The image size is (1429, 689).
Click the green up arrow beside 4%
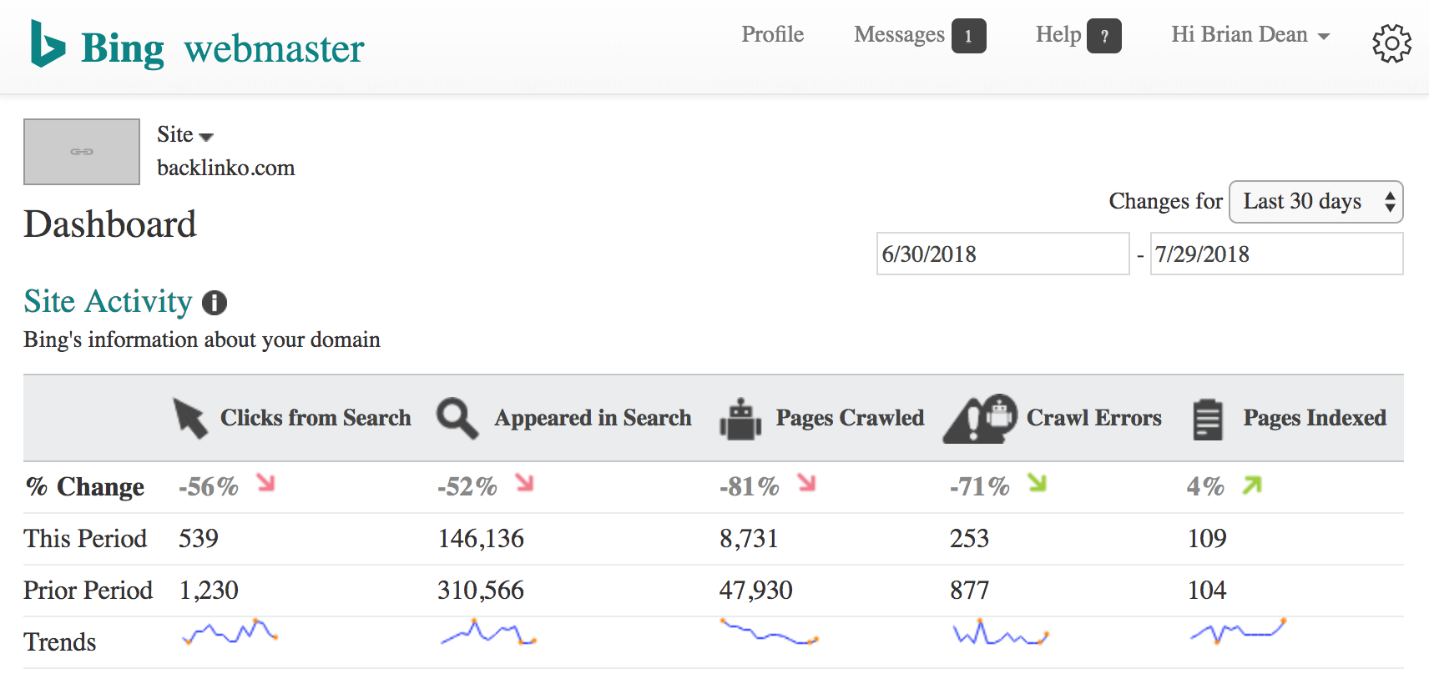(1252, 485)
